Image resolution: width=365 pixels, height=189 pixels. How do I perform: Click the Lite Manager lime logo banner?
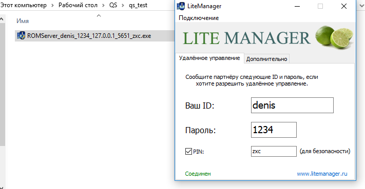pos(265,37)
